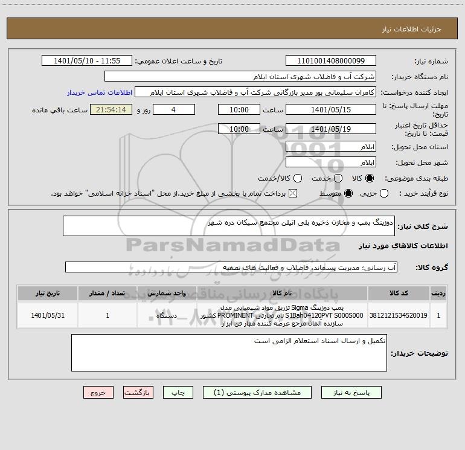Click the response deadline date 1401/05/15
Screen dimensions: 465x450
[x=331, y=109]
